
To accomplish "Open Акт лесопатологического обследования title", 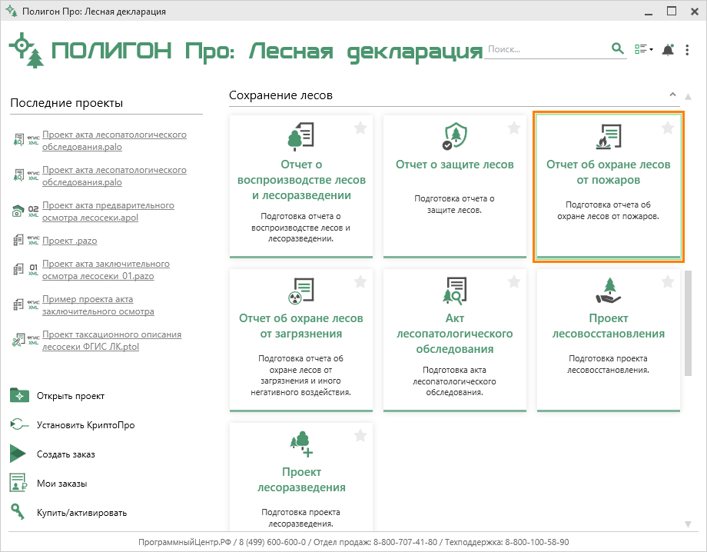I will point(454,334).
